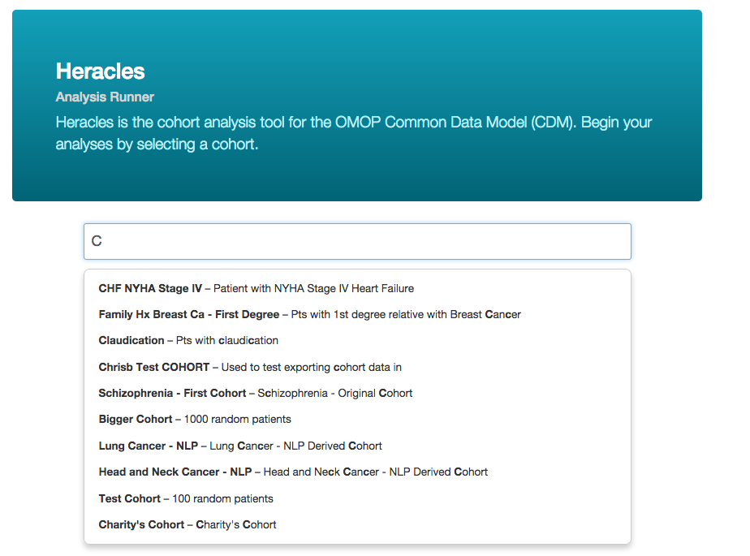Click 'Lung Cancer - NLP Derived Cohort' description
Screen dimensions: 750x556
click(x=296, y=446)
